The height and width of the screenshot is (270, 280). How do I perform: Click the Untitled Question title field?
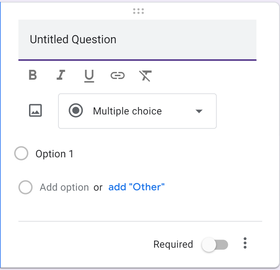point(137,39)
